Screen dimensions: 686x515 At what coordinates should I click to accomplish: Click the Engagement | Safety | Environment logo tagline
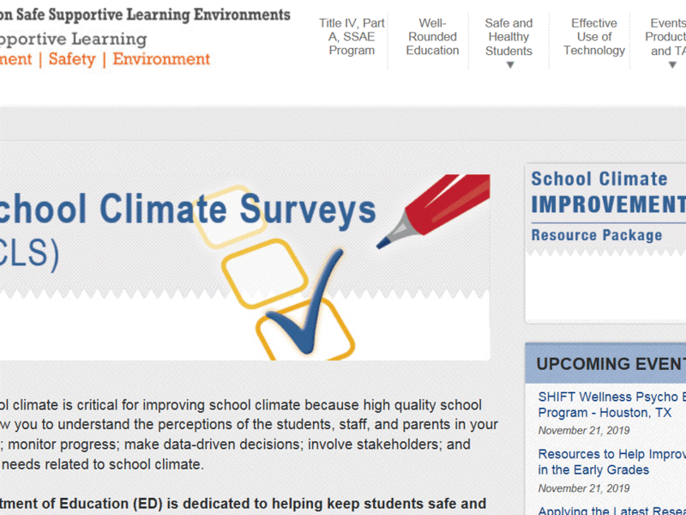pyautogui.click(x=105, y=59)
